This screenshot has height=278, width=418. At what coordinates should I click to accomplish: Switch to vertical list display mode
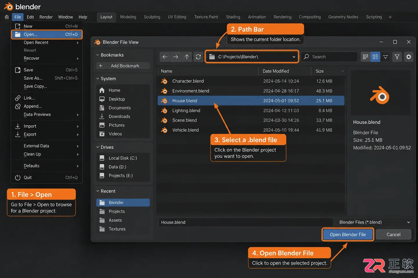click(375, 57)
